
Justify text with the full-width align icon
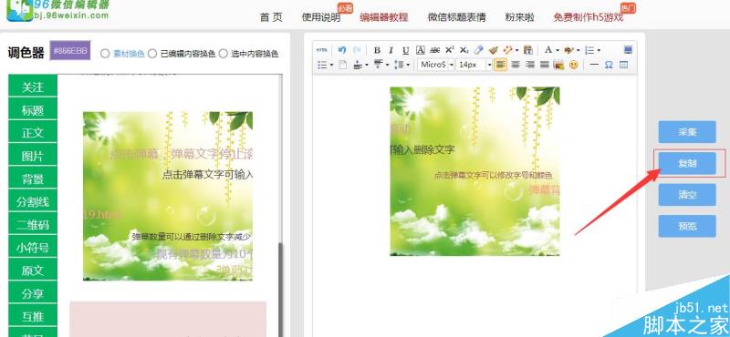coord(544,65)
